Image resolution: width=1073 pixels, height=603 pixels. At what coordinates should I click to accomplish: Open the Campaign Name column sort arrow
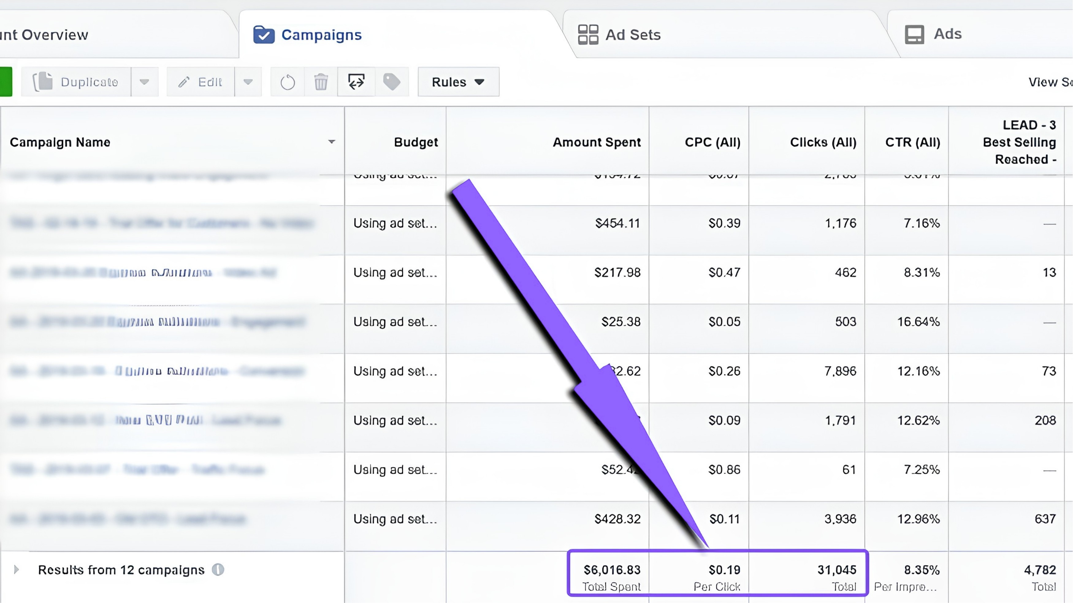point(332,142)
